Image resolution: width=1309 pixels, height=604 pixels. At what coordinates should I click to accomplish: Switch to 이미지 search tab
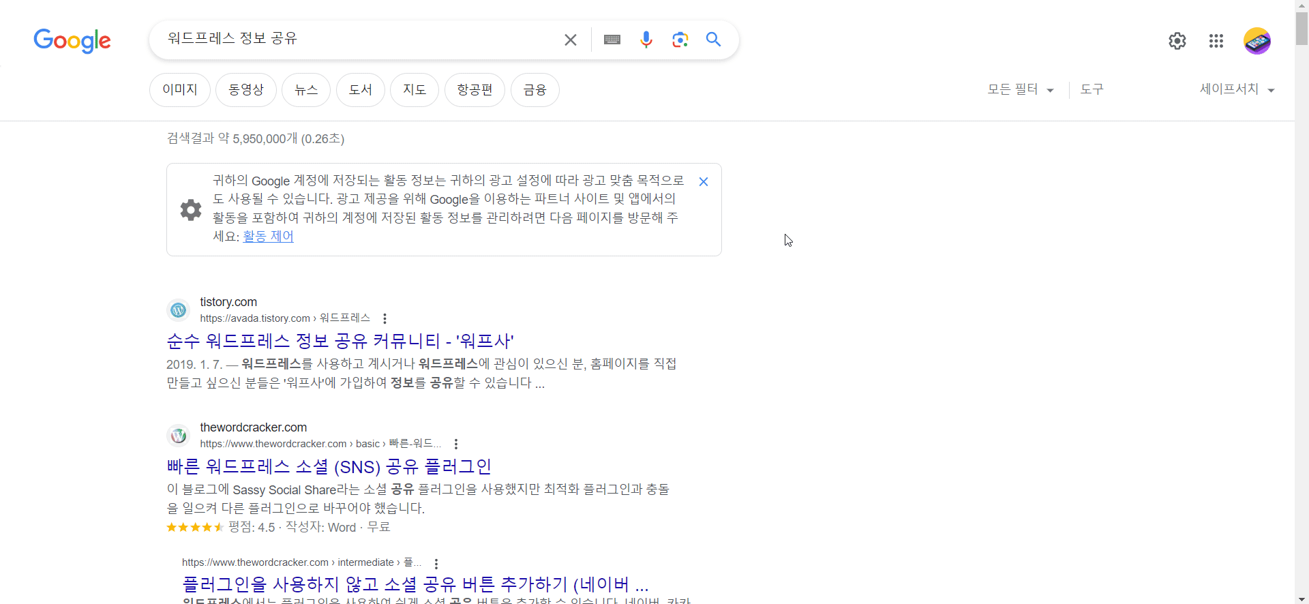[180, 90]
